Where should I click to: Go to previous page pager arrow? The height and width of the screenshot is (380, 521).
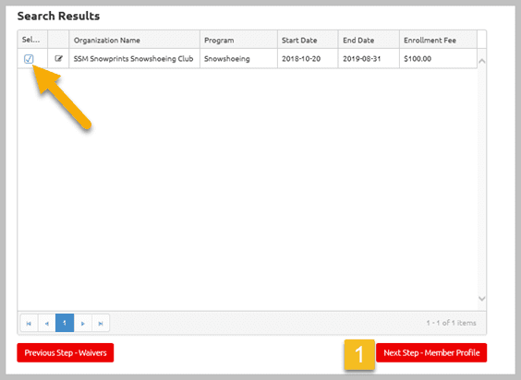click(47, 323)
